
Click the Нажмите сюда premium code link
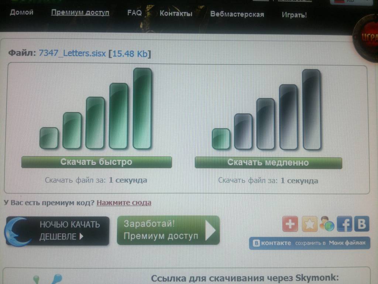coord(124,203)
